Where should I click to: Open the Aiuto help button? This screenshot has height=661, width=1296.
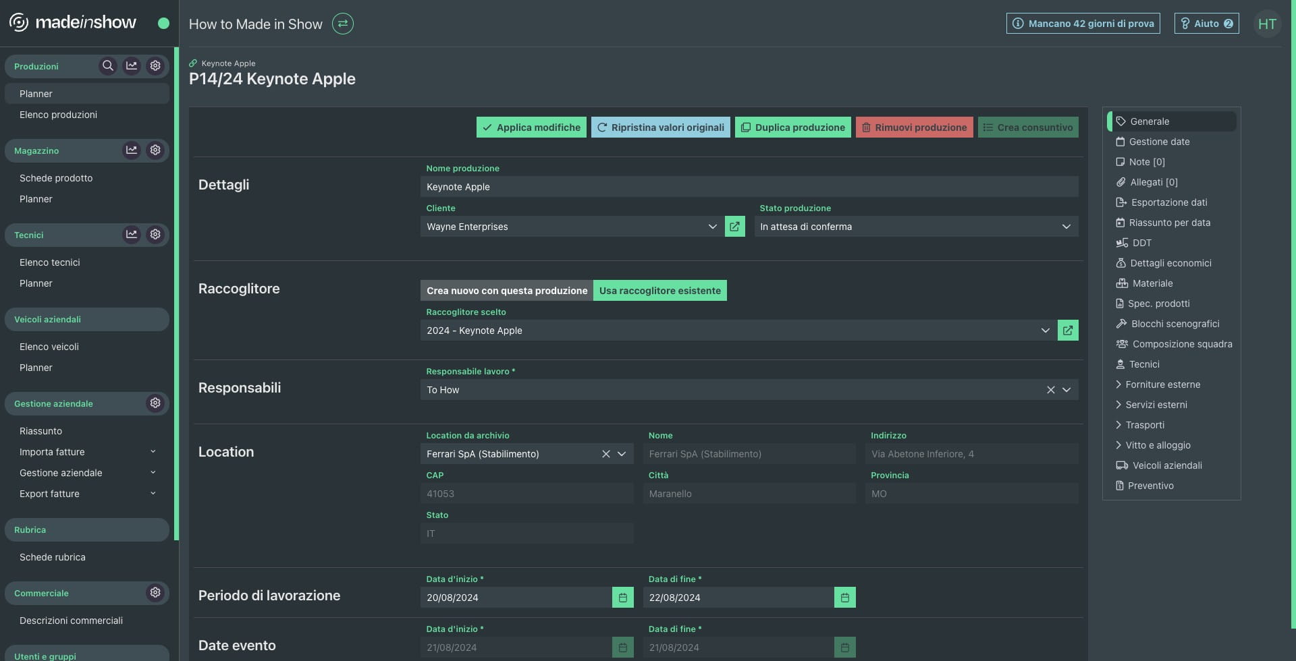[x=1207, y=24]
